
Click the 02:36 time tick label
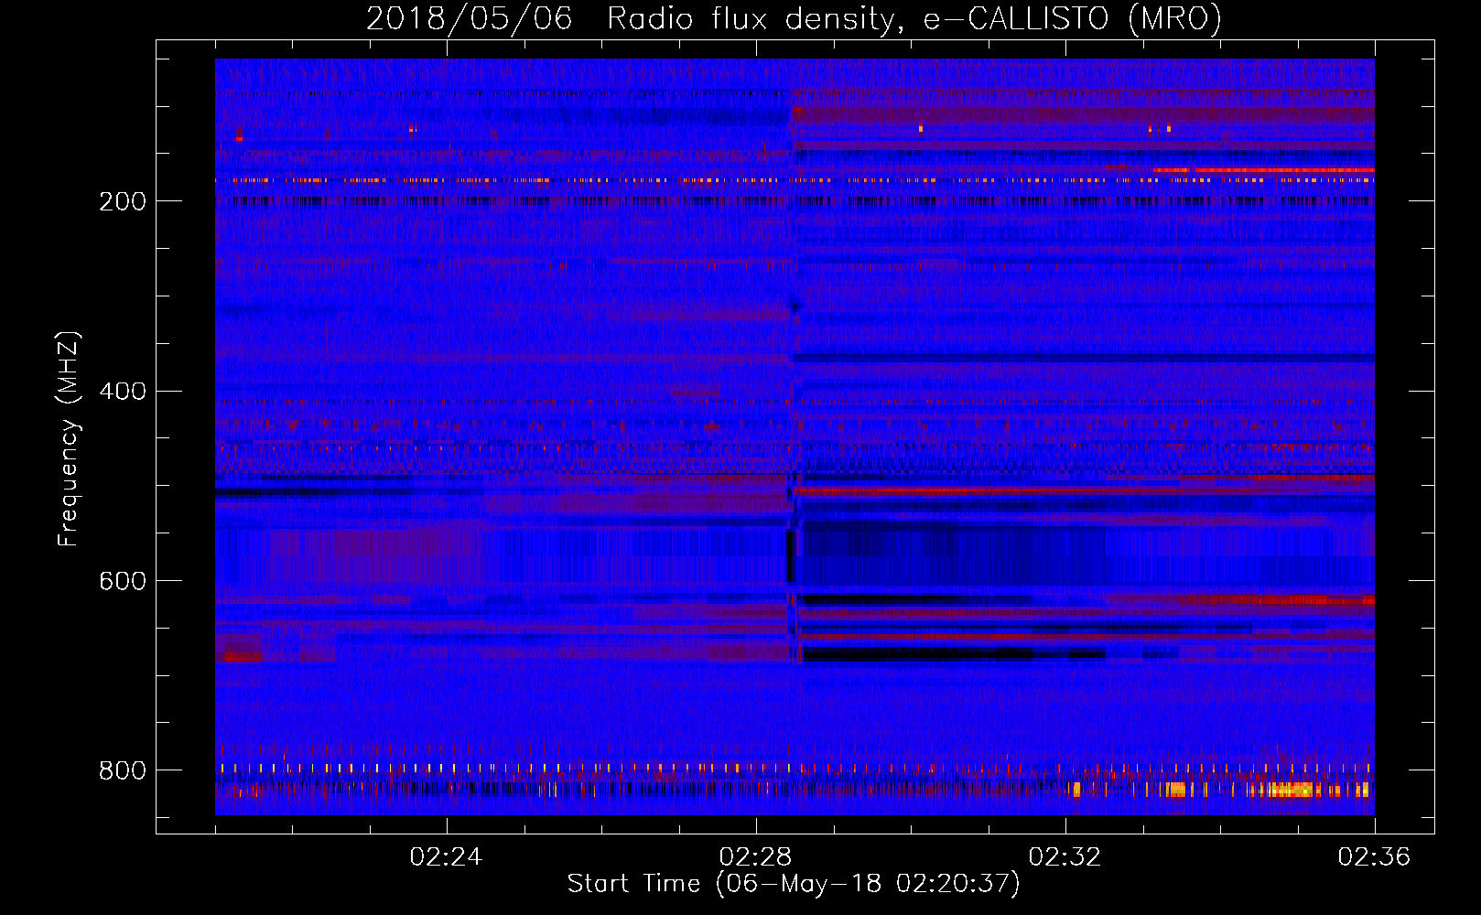tap(1374, 857)
